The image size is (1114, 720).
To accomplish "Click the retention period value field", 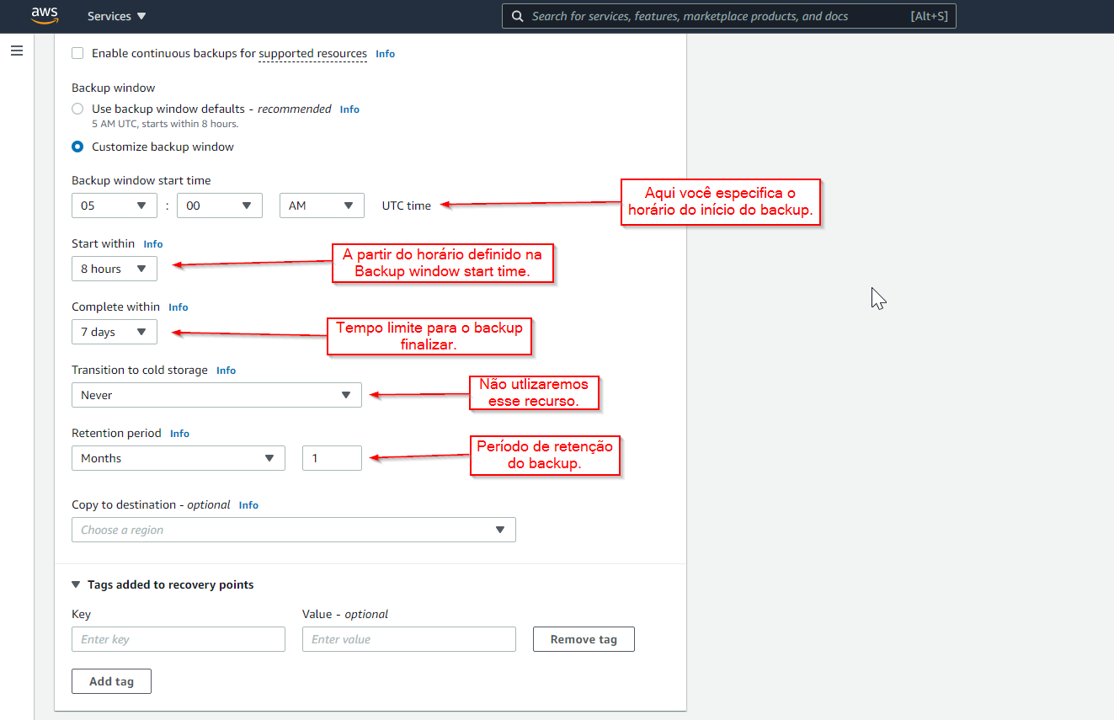I will pyautogui.click(x=332, y=458).
